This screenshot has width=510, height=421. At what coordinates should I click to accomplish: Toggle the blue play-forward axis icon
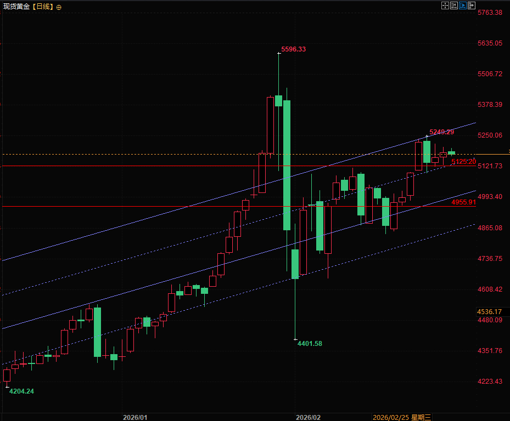(462, 5)
